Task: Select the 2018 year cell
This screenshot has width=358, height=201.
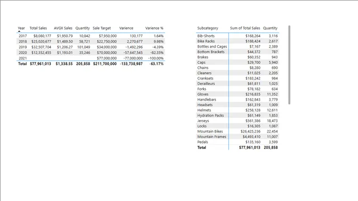Action: pyautogui.click(x=22, y=41)
